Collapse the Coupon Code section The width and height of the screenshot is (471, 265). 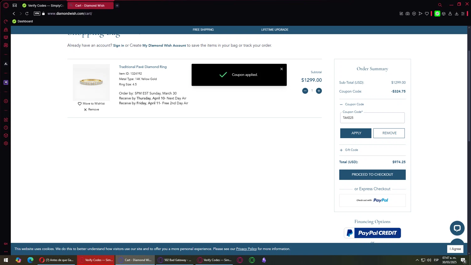pos(352,104)
